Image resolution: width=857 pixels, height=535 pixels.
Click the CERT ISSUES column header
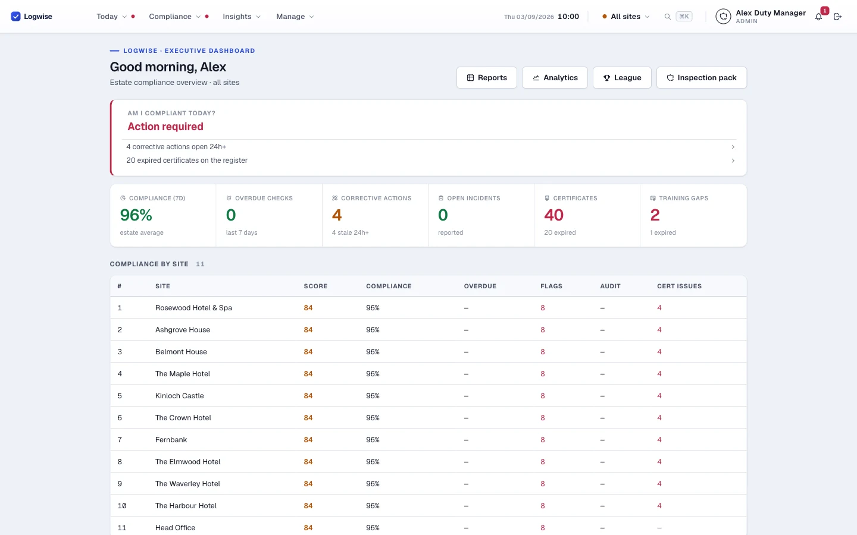click(679, 287)
